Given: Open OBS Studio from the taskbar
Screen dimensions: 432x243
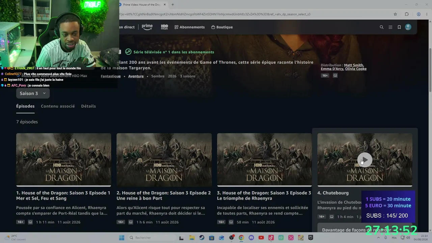Looking at the screenshot, I should click(x=232, y=238).
